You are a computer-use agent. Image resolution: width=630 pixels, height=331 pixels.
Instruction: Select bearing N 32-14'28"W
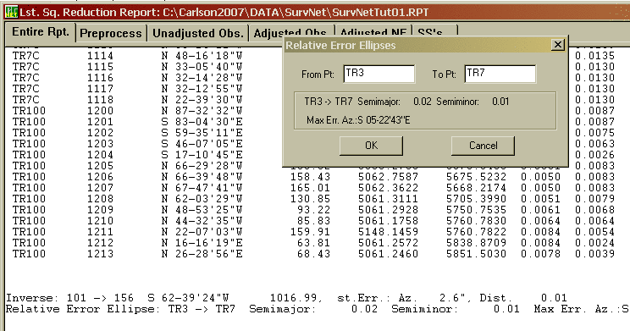coord(202,78)
